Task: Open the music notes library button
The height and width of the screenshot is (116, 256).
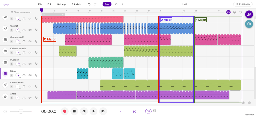Action: pos(249,14)
